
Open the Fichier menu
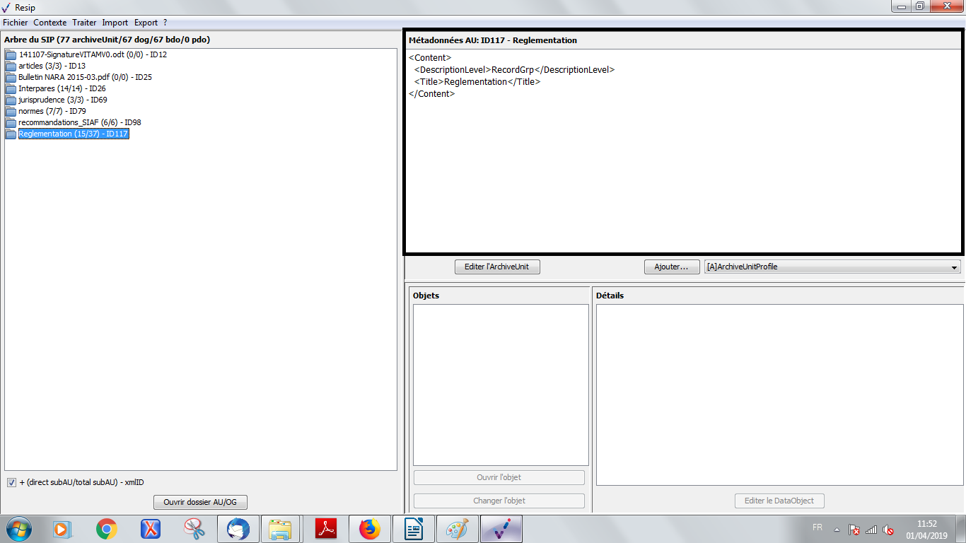[x=16, y=23]
